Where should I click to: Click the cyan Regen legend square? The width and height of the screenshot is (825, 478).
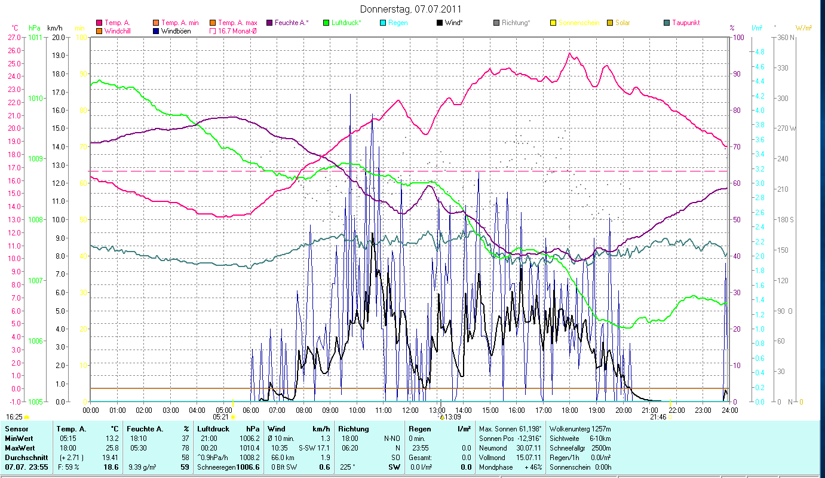coord(384,23)
